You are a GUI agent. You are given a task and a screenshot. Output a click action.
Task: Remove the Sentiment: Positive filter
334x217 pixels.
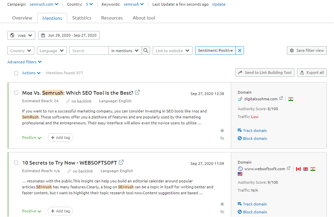[240, 50]
